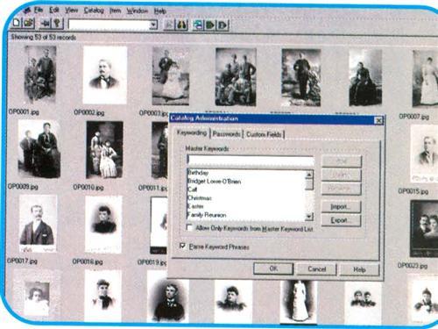Switch to the Custom Fields tab

[264, 134]
